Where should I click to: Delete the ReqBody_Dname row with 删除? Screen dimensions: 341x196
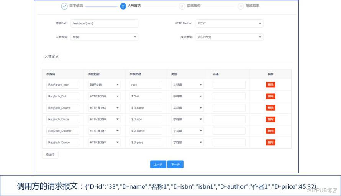[x=271, y=108]
